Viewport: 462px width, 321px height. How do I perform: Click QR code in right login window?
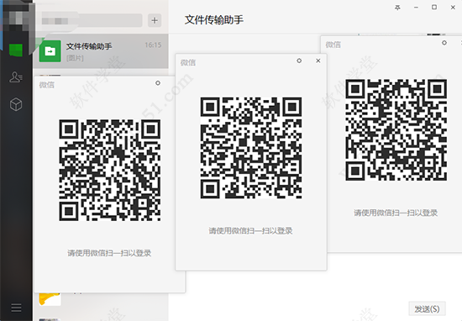[x=396, y=129]
